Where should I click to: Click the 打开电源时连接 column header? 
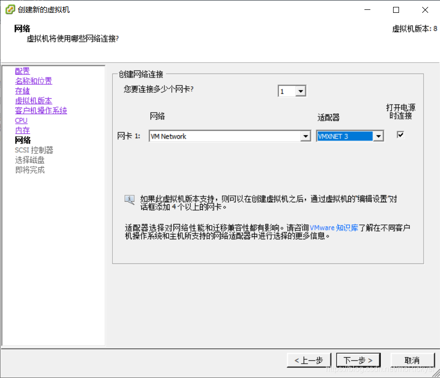click(x=400, y=112)
